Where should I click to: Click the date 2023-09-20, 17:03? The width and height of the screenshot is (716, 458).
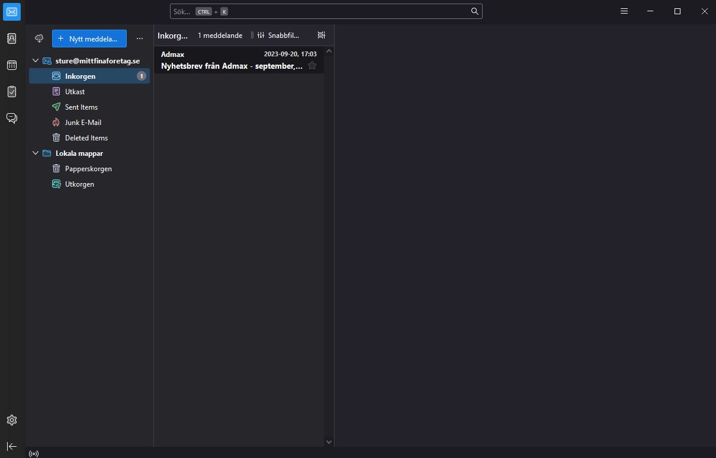[x=290, y=55]
